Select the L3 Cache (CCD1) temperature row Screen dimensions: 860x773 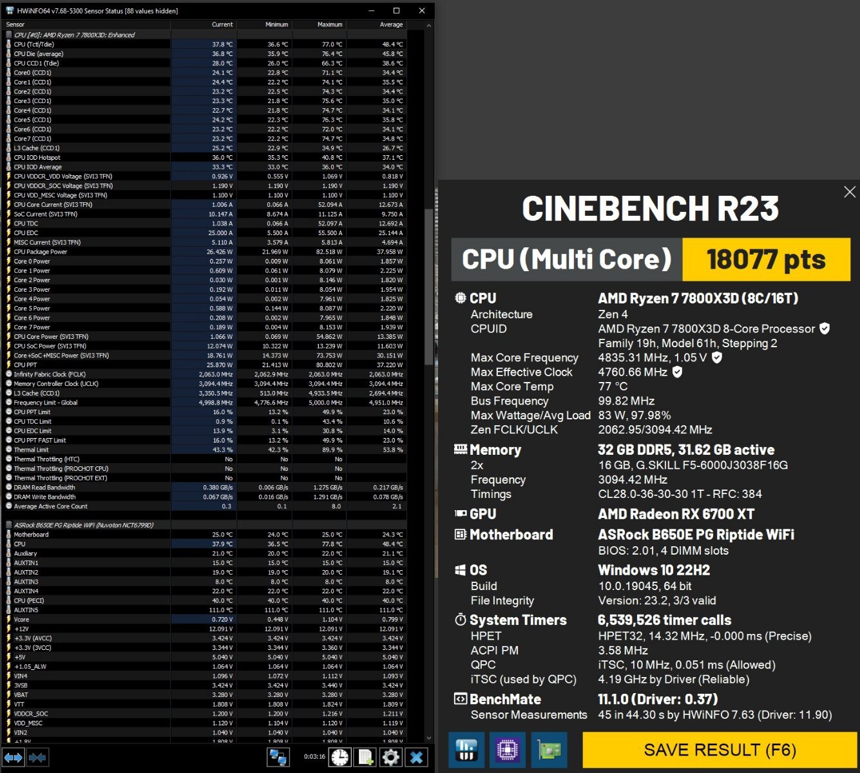click(205, 148)
